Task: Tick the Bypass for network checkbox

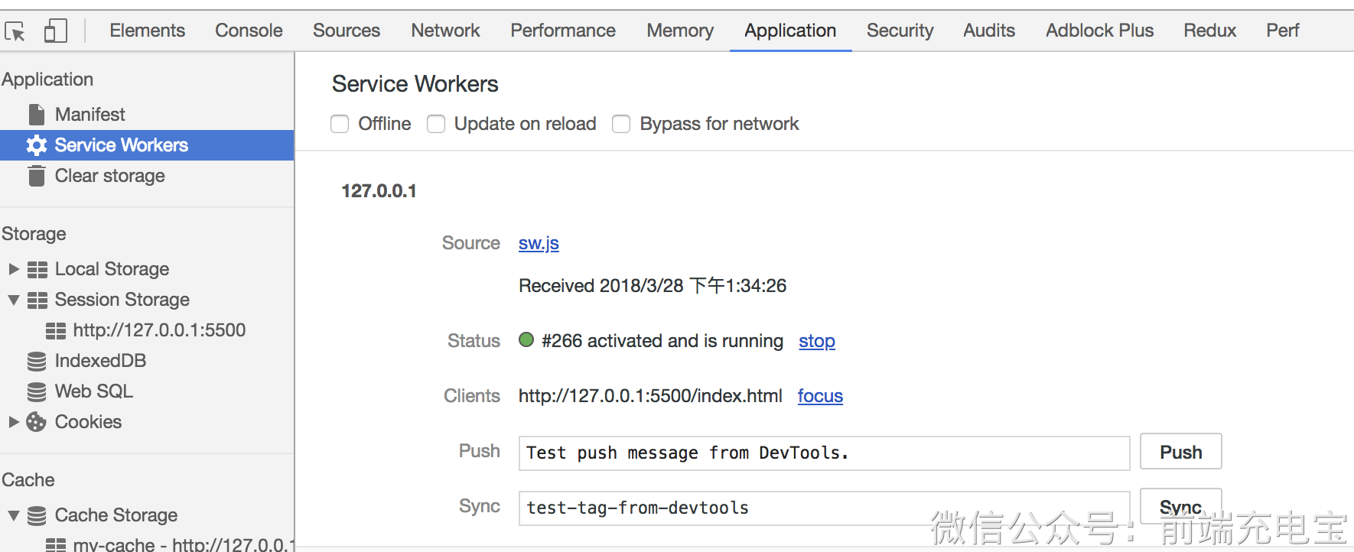Action: [x=621, y=124]
